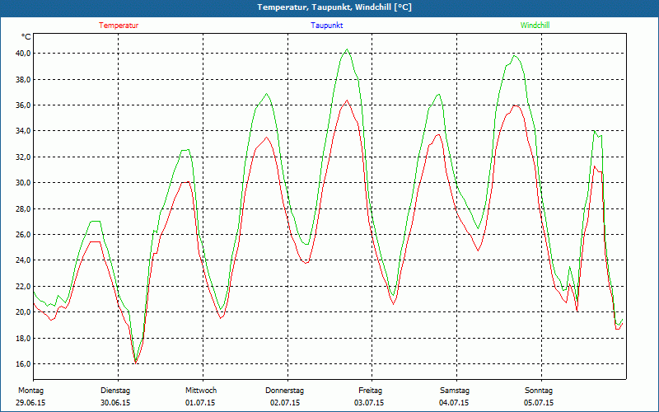Click the 22,0 y-axis value

pos(23,286)
